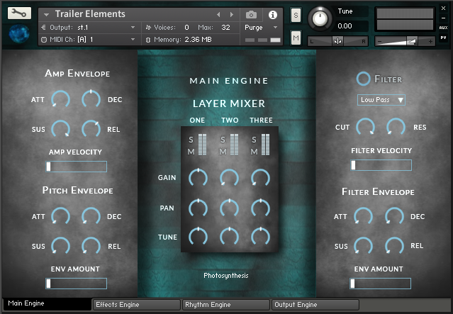453x314 pixels.
Task: Switch to the Rhythm Engine tab
Action: [226, 305]
